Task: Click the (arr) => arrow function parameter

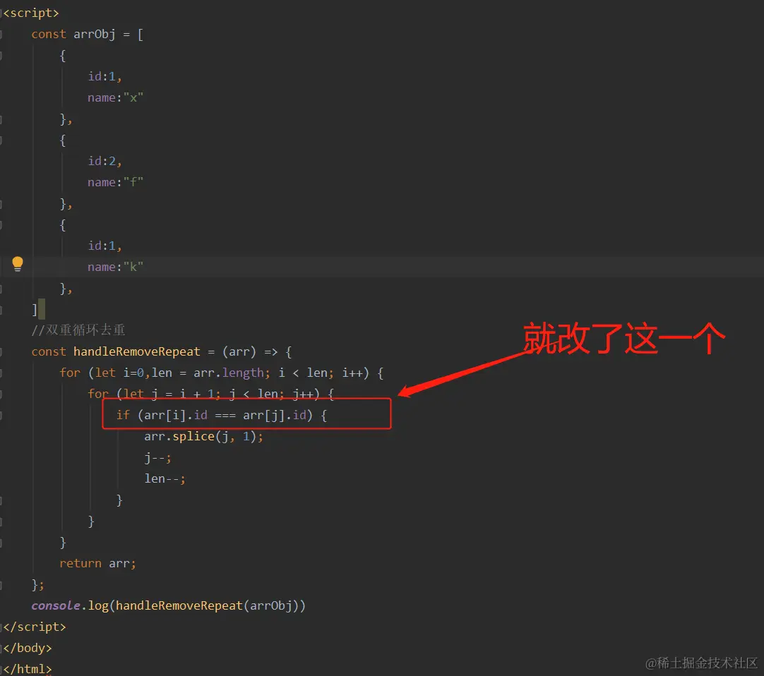Action: [250, 351]
